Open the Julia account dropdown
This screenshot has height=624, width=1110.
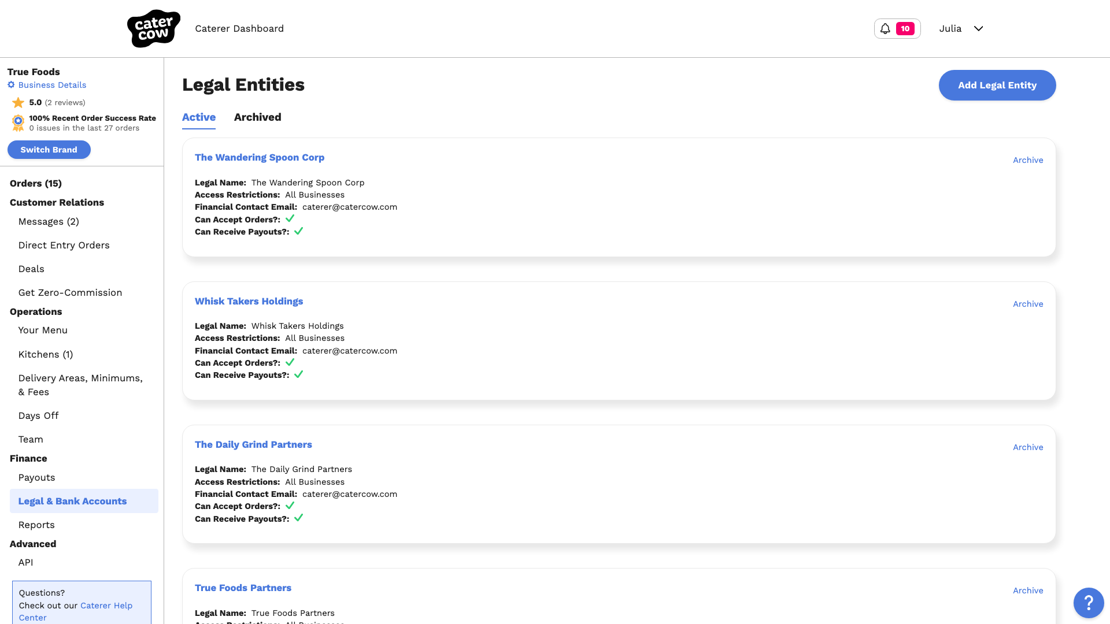[x=961, y=28]
